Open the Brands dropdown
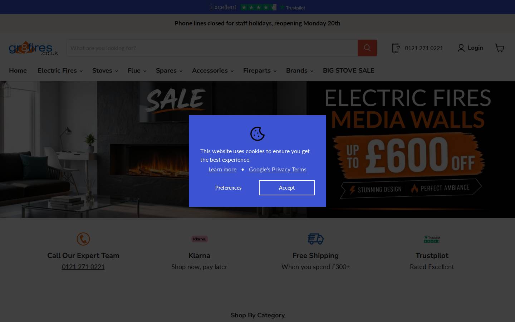This screenshot has width=515, height=322. click(300, 70)
